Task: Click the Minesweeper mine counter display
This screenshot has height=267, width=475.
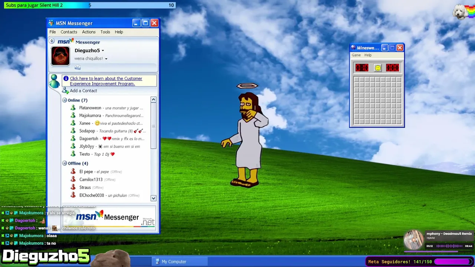Action: point(362,68)
